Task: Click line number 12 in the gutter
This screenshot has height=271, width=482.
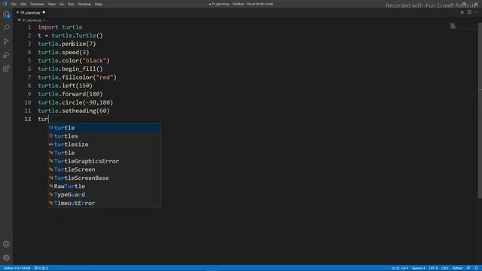Action: [28, 119]
